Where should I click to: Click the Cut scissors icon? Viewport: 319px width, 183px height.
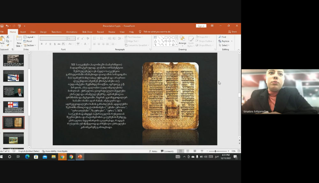[8, 37]
